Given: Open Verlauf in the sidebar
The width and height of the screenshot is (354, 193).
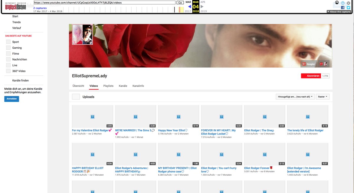Looking at the screenshot, I should (17, 28).
